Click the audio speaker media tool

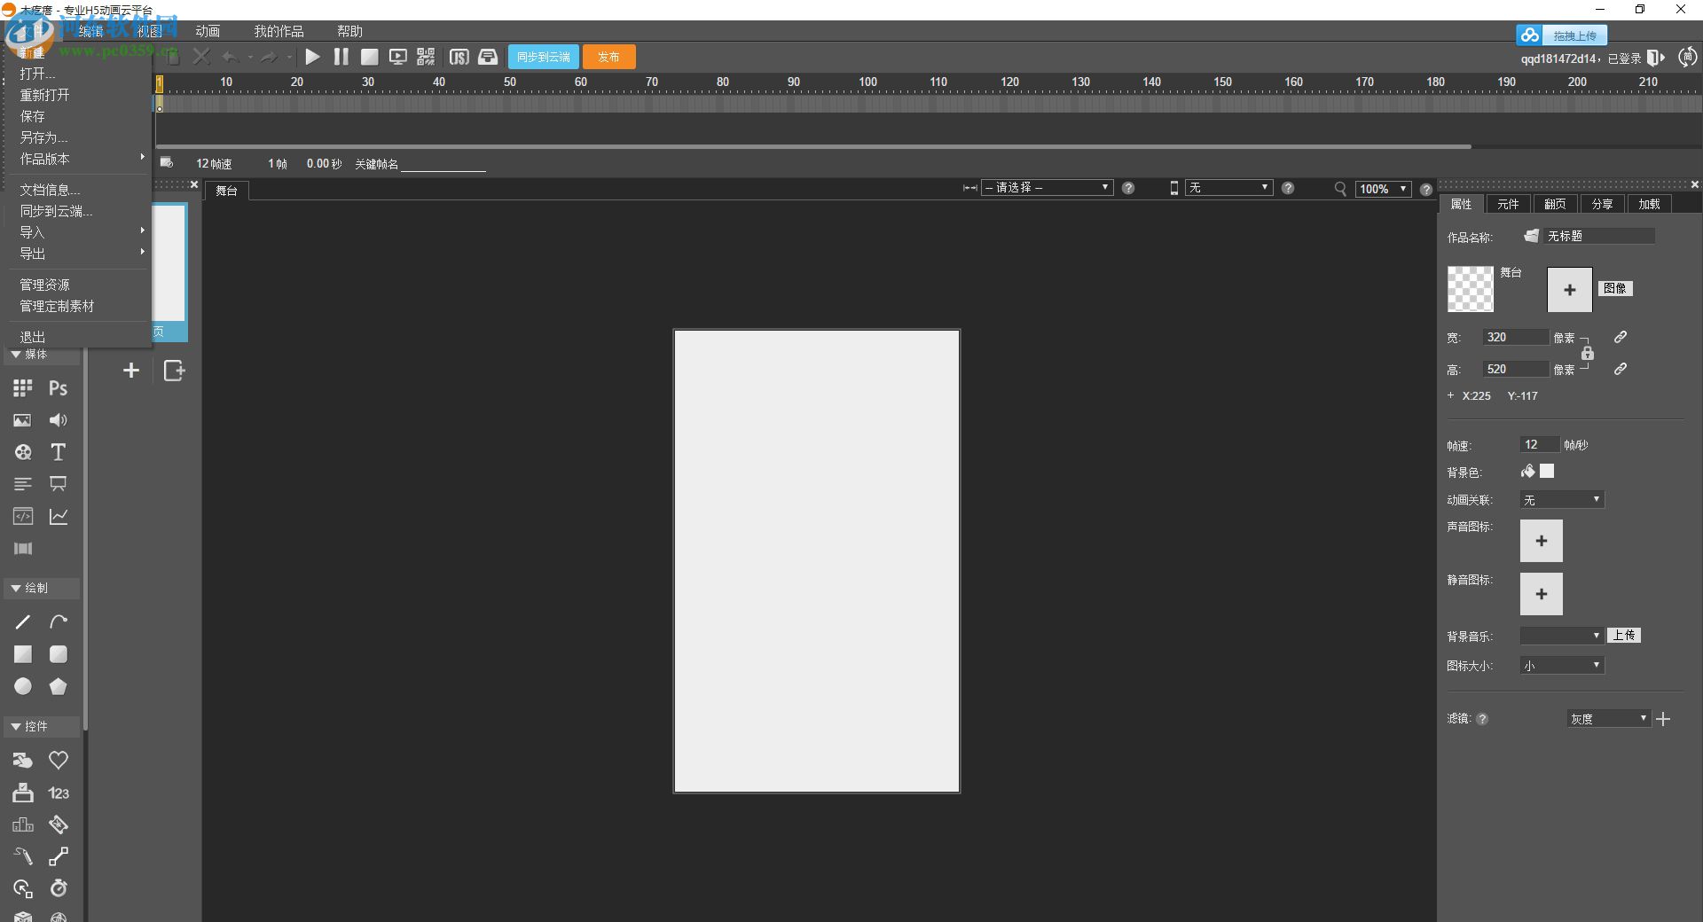[59, 420]
